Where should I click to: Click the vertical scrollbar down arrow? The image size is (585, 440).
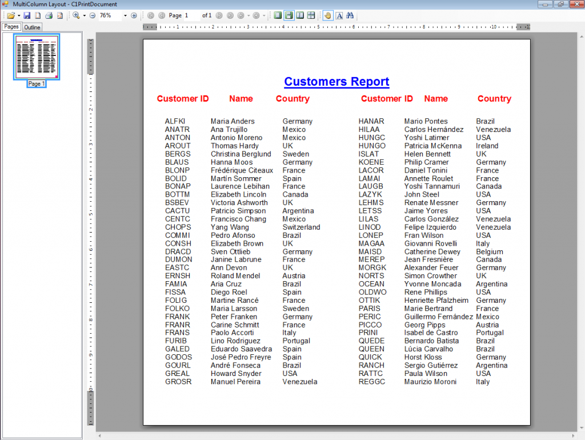tap(582, 428)
